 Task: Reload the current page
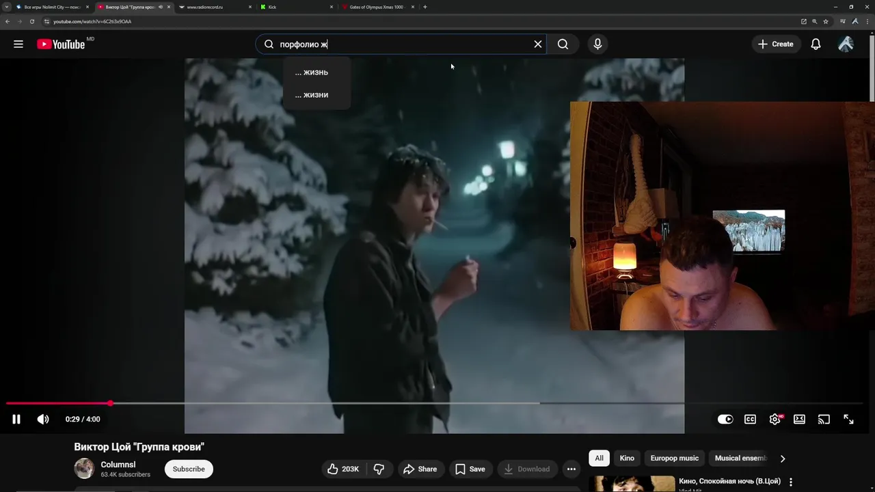click(x=31, y=21)
